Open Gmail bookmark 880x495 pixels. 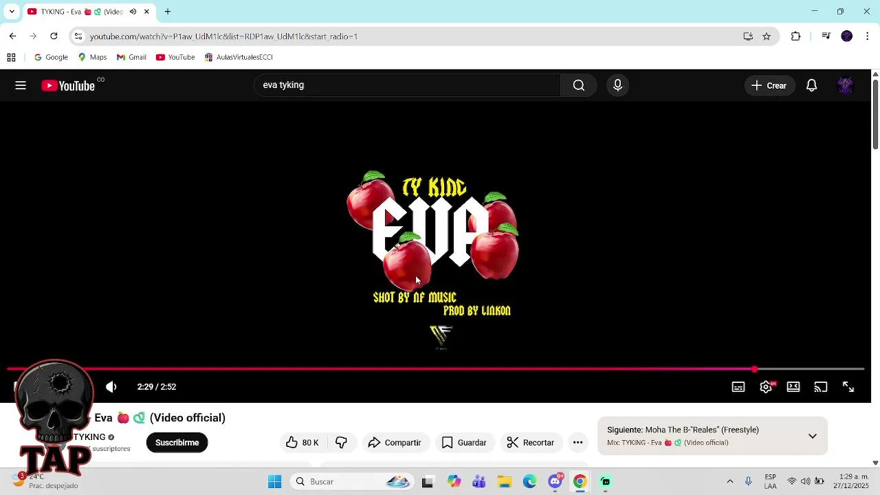[x=131, y=57]
